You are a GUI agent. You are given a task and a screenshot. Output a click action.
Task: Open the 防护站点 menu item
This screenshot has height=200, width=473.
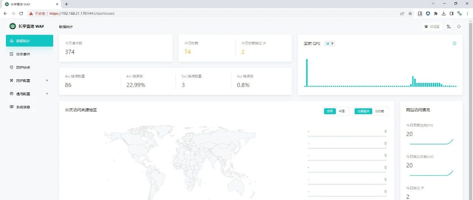click(x=30, y=67)
